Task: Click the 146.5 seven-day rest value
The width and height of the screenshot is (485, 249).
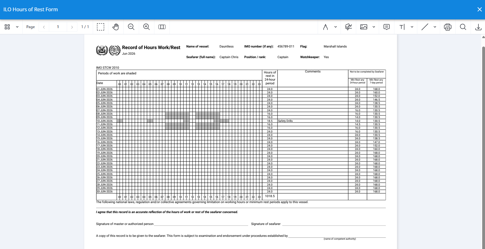Action: (x=376, y=100)
